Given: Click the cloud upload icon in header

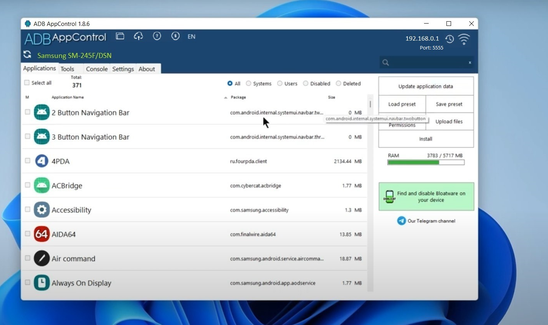Looking at the screenshot, I should (x=138, y=36).
